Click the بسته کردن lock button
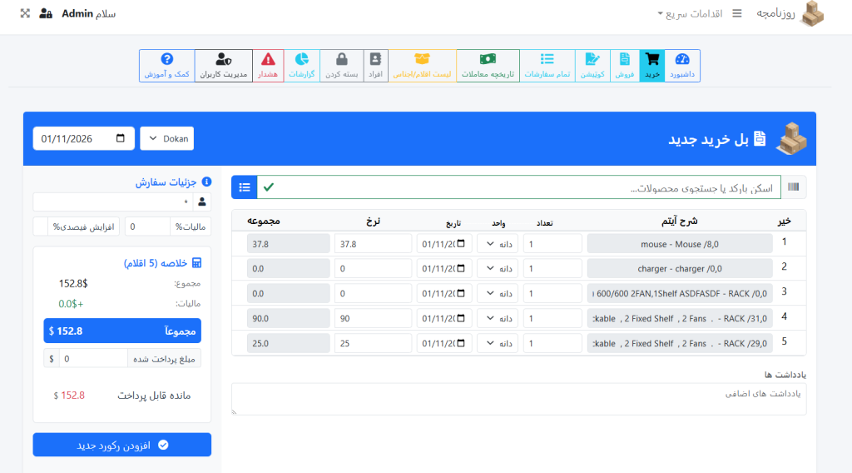 click(342, 66)
